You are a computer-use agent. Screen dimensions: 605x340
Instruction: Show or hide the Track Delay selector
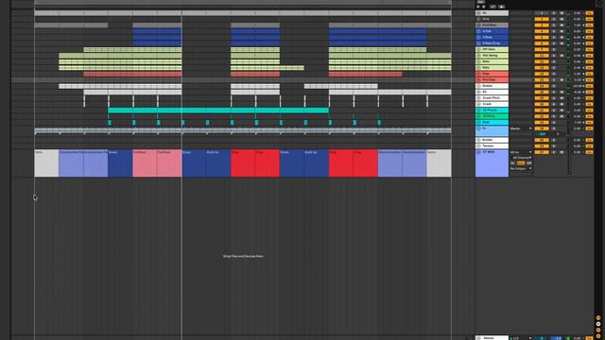click(598, 336)
